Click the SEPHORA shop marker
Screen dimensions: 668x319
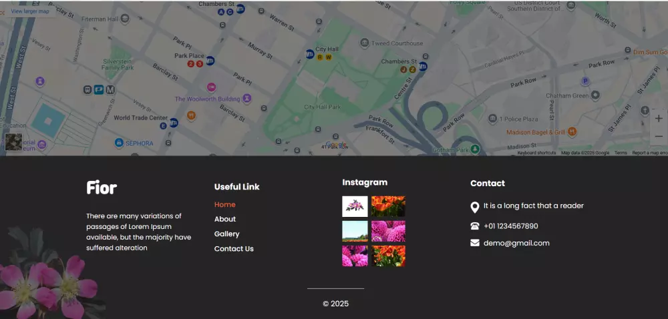(120, 143)
